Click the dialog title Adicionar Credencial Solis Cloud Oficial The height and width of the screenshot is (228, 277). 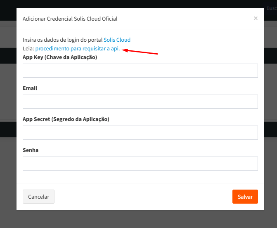(70, 19)
